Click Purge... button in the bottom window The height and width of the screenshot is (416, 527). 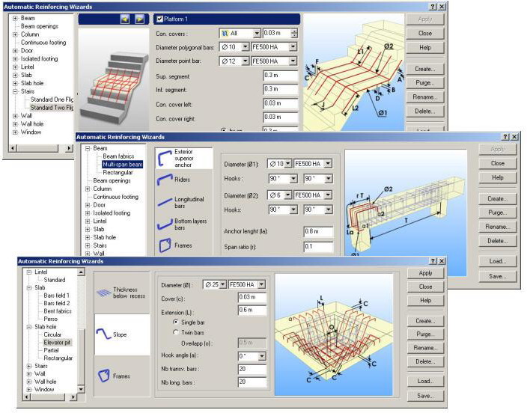click(x=425, y=334)
